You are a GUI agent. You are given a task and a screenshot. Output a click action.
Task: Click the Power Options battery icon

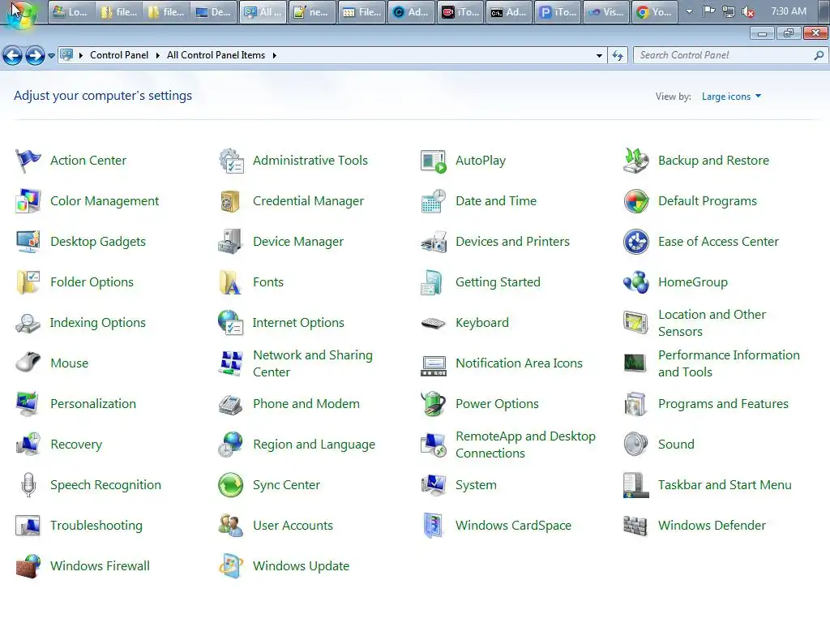tap(434, 404)
